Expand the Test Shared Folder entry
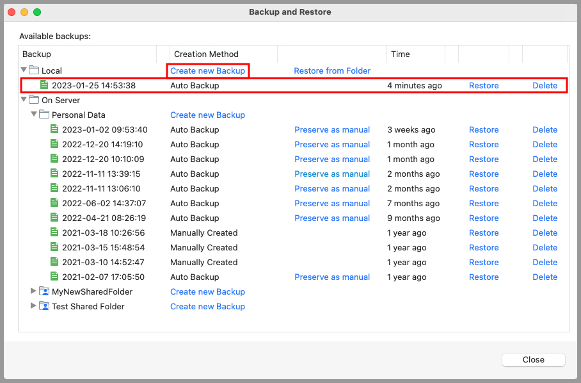The width and height of the screenshot is (581, 383). click(x=33, y=306)
